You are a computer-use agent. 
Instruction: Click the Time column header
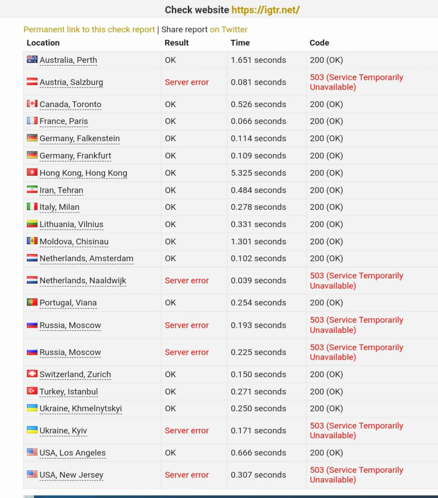(240, 43)
